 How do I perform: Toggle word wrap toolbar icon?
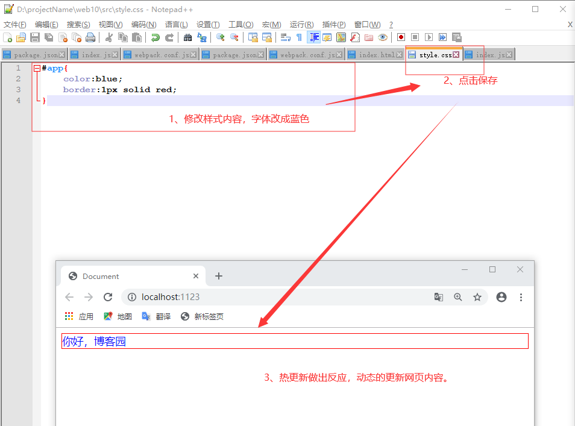pyautogui.click(x=285, y=37)
